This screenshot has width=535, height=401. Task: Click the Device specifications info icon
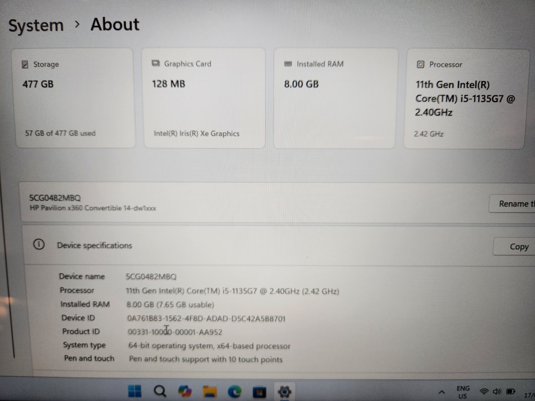pyautogui.click(x=39, y=244)
